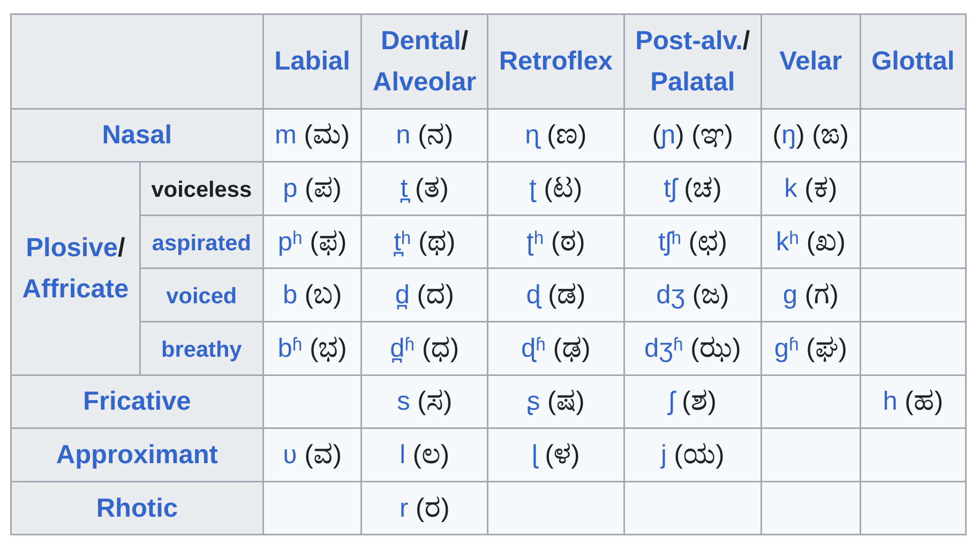The image size is (979, 545).
Task: Click the Dental header link
Action: click(x=421, y=41)
